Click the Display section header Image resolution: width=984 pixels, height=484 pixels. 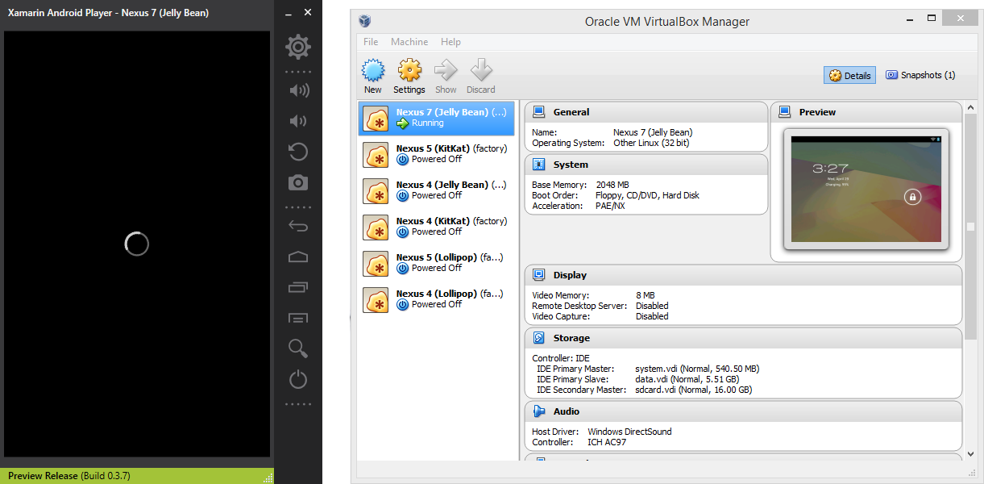pos(744,275)
